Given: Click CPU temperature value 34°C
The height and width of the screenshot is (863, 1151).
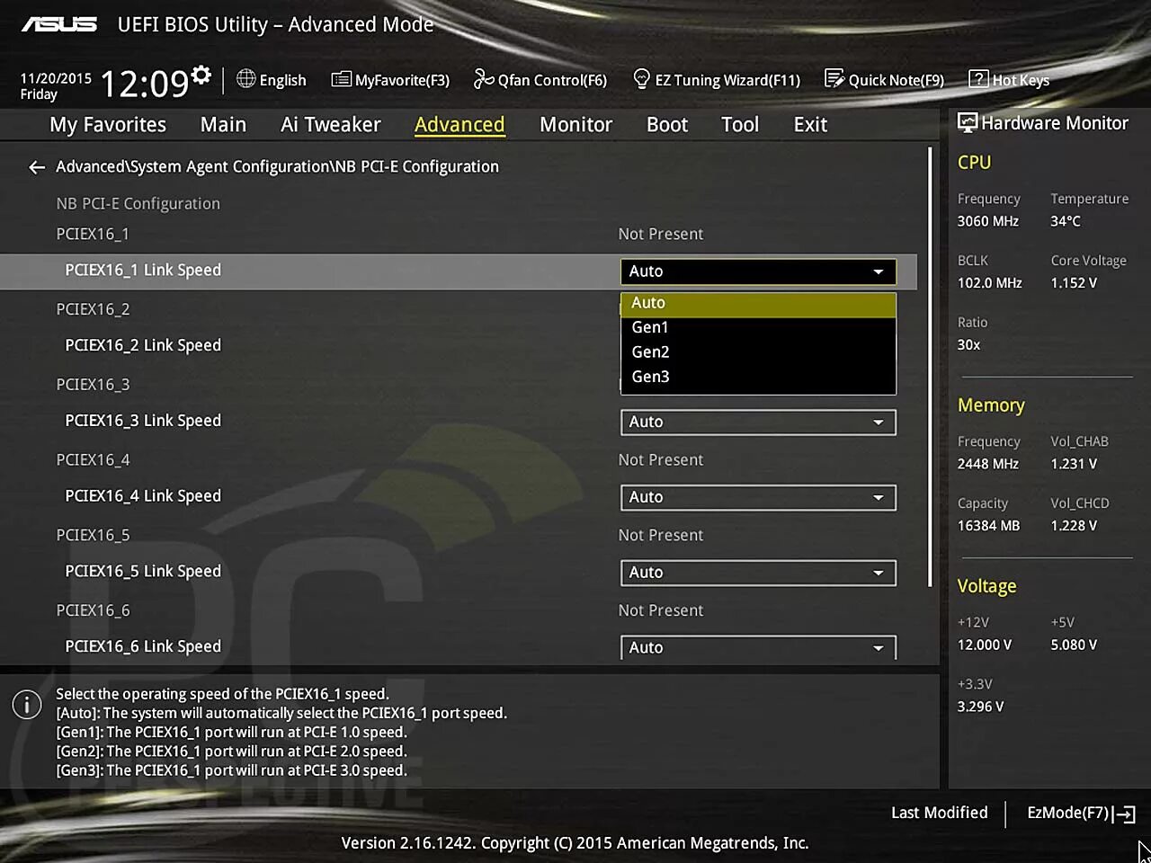Looking at the screenshot, I should (x=1066, y=221).
